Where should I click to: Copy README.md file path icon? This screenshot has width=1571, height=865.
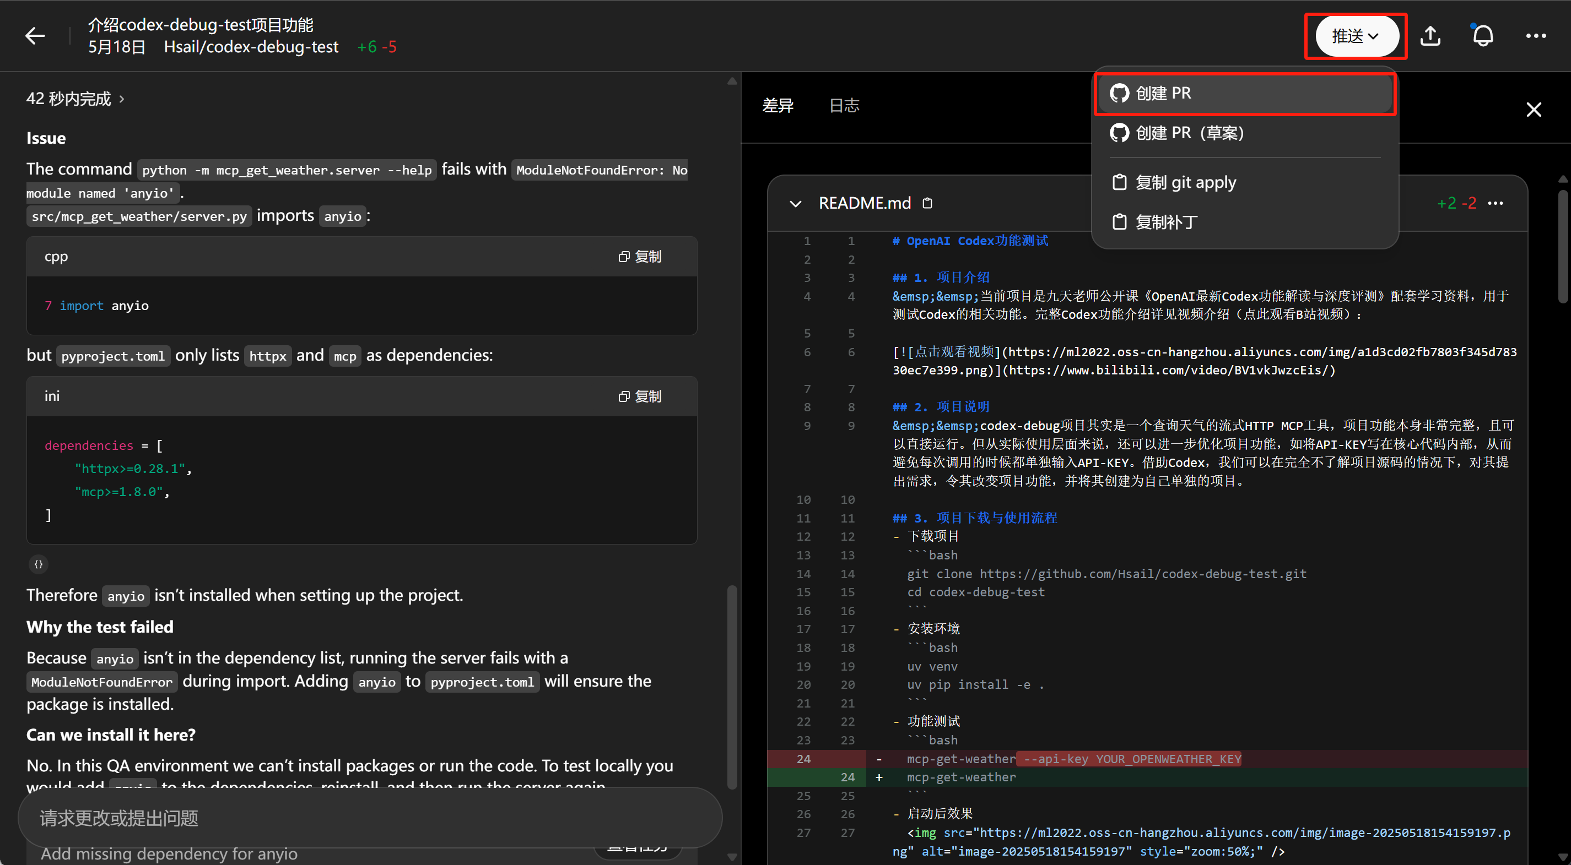[x=927, y=203]
